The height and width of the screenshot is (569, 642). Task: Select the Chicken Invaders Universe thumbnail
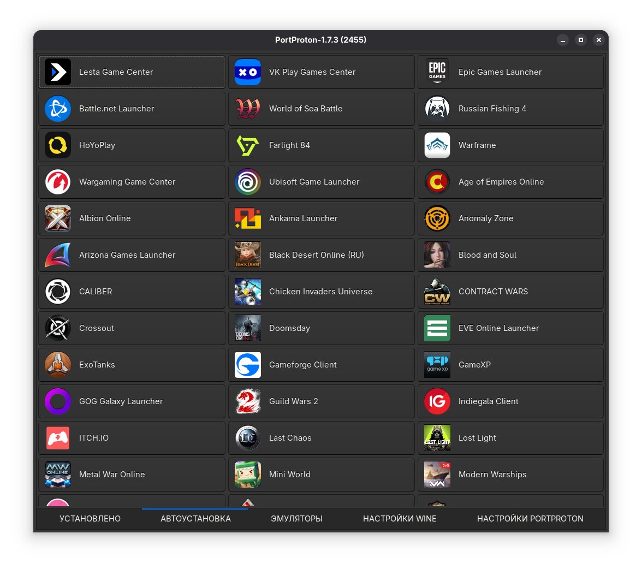tap(248, 292)
